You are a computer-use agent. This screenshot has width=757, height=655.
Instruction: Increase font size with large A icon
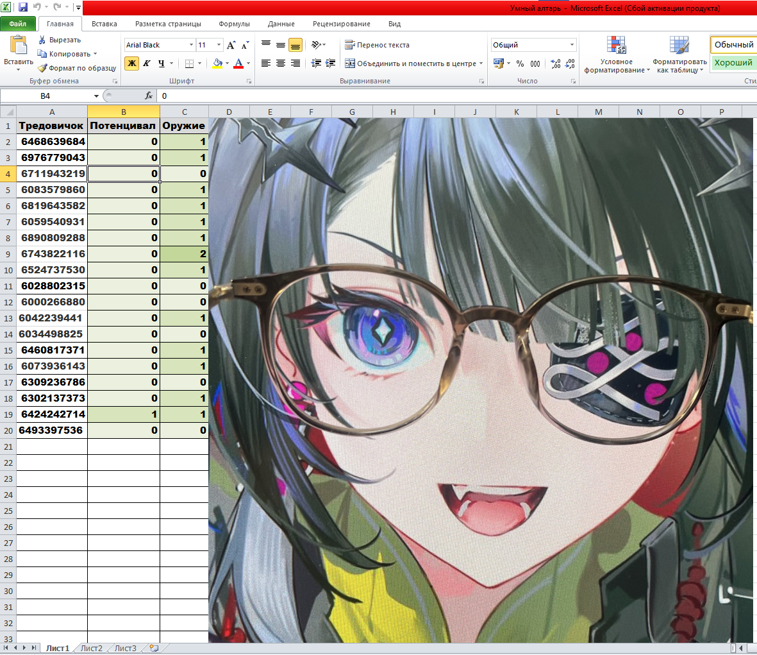(231, 45)
